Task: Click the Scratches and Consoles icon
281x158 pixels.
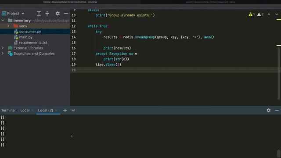Action: (10, 54)
